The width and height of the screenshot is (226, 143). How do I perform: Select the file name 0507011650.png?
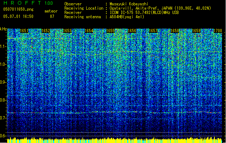[18, 10]
